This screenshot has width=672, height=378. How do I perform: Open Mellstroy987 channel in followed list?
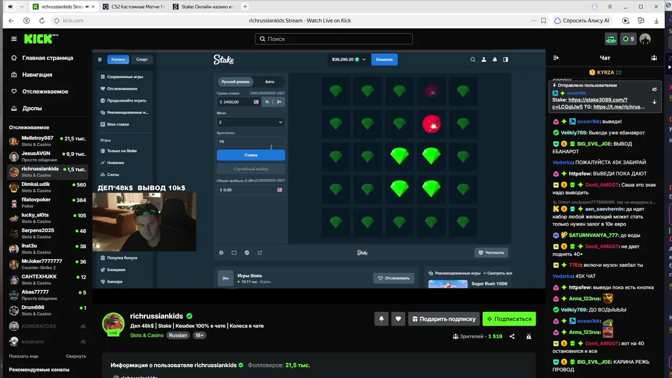point(47,141)
